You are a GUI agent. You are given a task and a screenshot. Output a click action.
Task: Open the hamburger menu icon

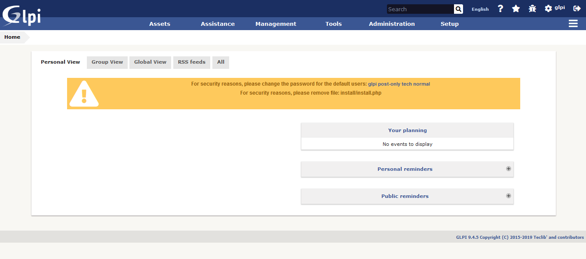tap(573, 24)
